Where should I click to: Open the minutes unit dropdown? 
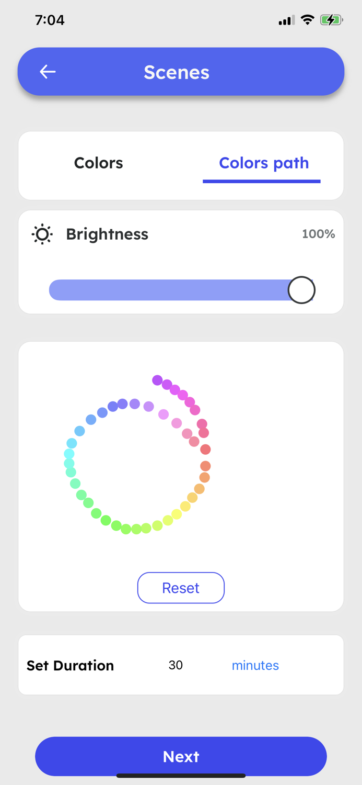[255, 665]
